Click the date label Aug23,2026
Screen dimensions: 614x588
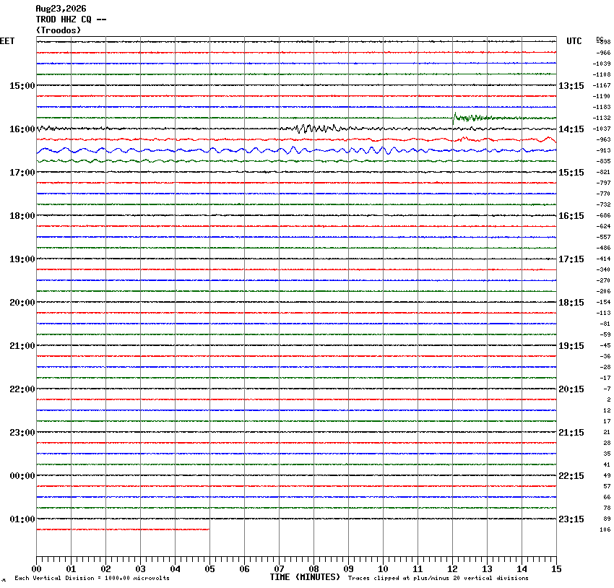(x=61, y=9)
